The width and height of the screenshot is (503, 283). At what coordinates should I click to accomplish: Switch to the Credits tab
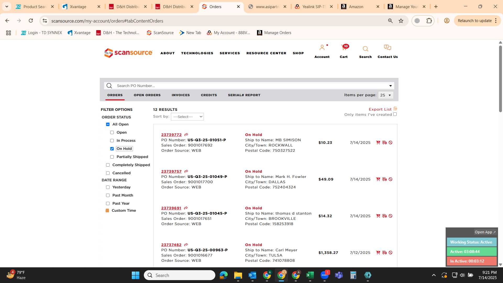(x=209, y=95)
